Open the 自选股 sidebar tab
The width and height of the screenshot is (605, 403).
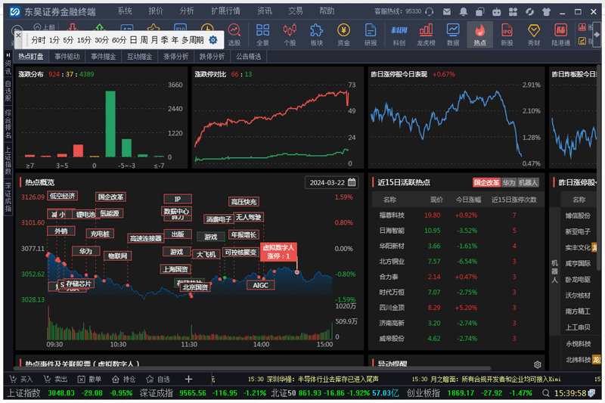8,91
